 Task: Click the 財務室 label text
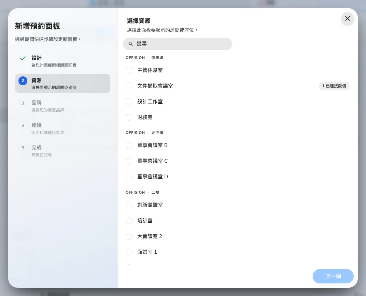[145, 117]
